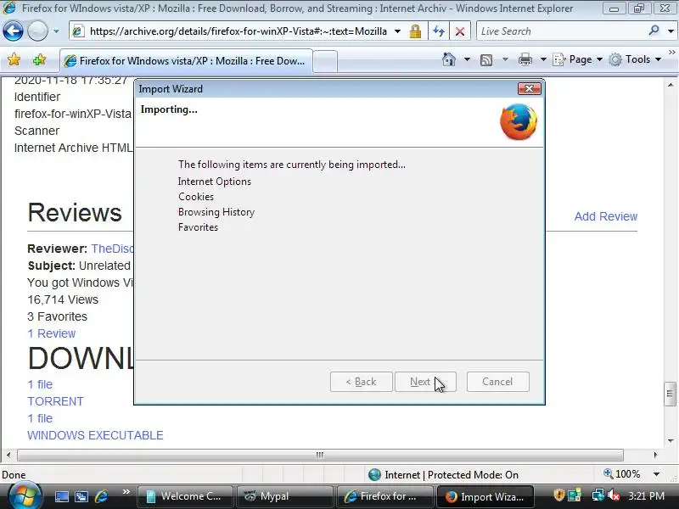Viewport: 679px width, 509px height.
Task: Click Next in the Import Wizard
Action: coord(425,382)
